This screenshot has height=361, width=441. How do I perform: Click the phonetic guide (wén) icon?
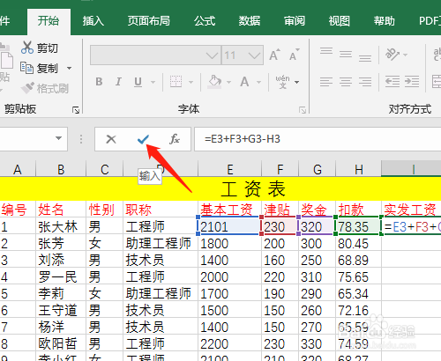coord(282,82)
